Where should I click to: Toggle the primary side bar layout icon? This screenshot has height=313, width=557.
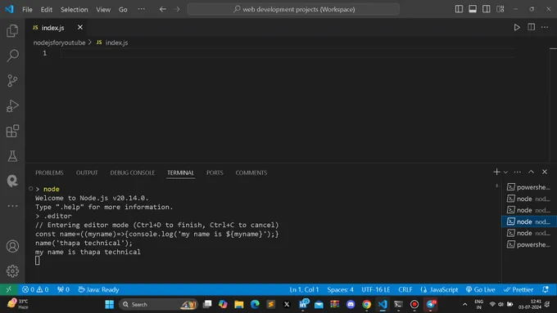pos(459,9)
